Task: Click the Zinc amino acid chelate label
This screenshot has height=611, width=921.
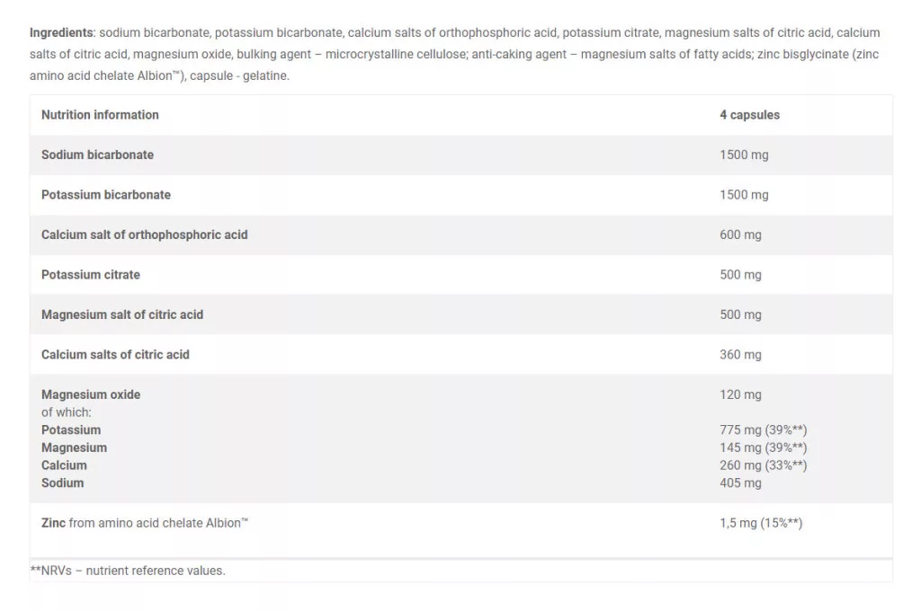Action: pyautogui.click(x=145, y=523)
